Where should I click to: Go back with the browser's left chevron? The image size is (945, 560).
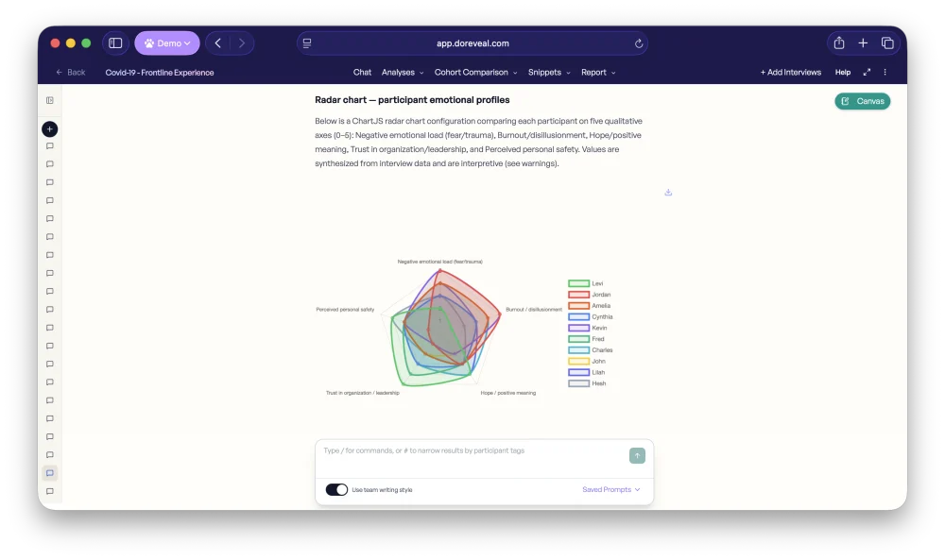[218, 43]
